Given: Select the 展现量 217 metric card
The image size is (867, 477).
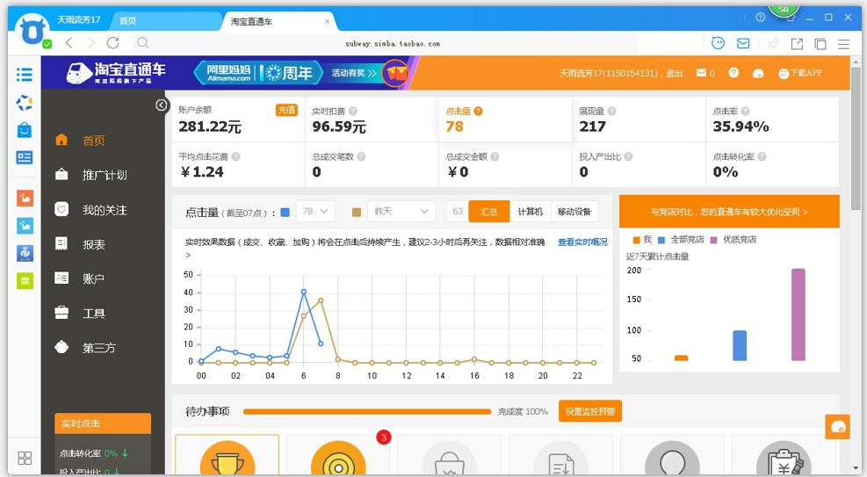Looking at the screenshot, I should (x=639, y=119).
